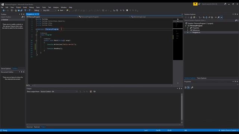The width and height of the screenshot is (239, 134).
Task: Click the Bookmark icon in toolbar
Action: [127, 10]
